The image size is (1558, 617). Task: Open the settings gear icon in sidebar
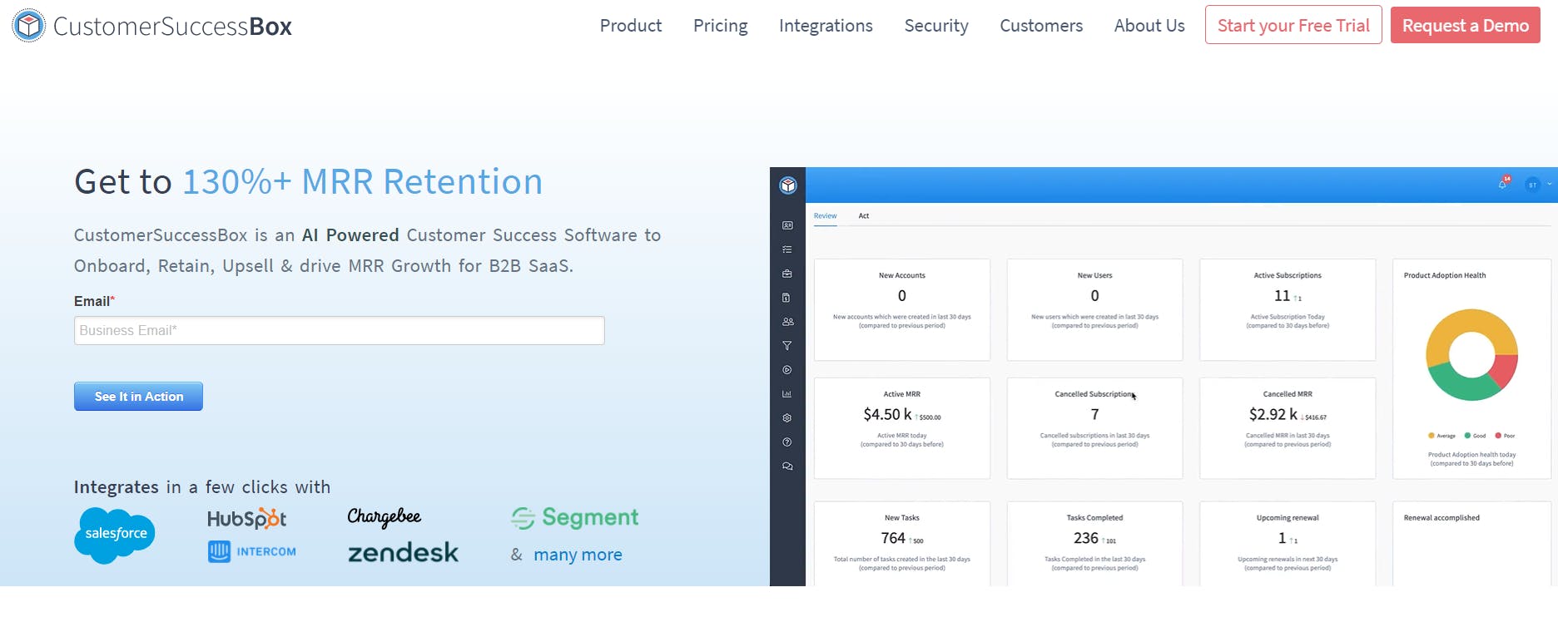tap(787, 418)
